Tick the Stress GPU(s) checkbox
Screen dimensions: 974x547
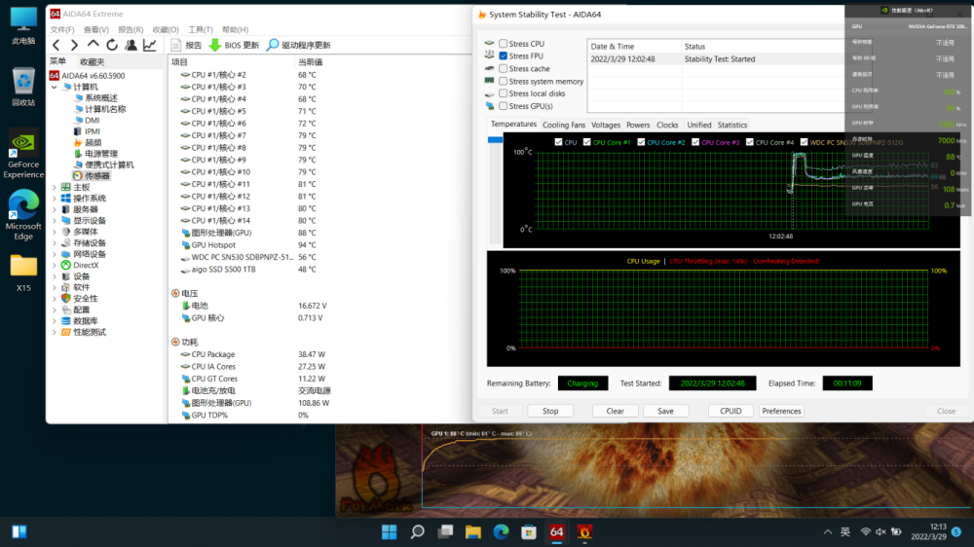coord(504,106)
